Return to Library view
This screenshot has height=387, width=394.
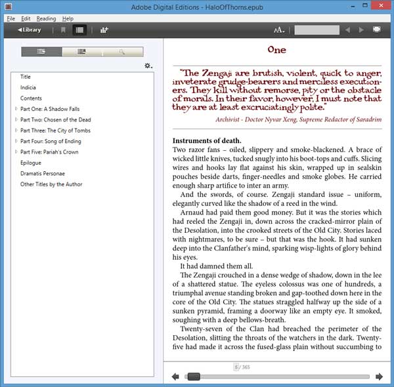coord(29,30)
